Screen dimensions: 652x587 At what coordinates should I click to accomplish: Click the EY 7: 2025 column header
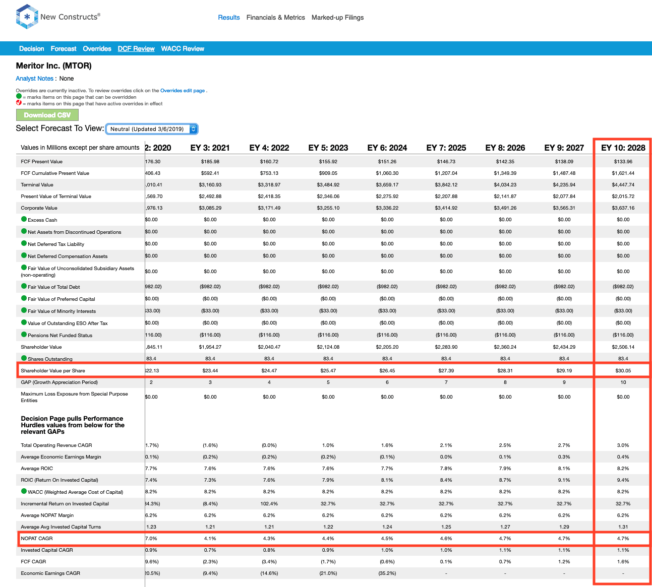(x=446, y=148)
